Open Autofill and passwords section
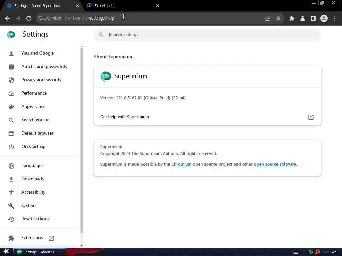Image resolution: width=342 pixels, height=256 pixels. click(x=44, y=67)
